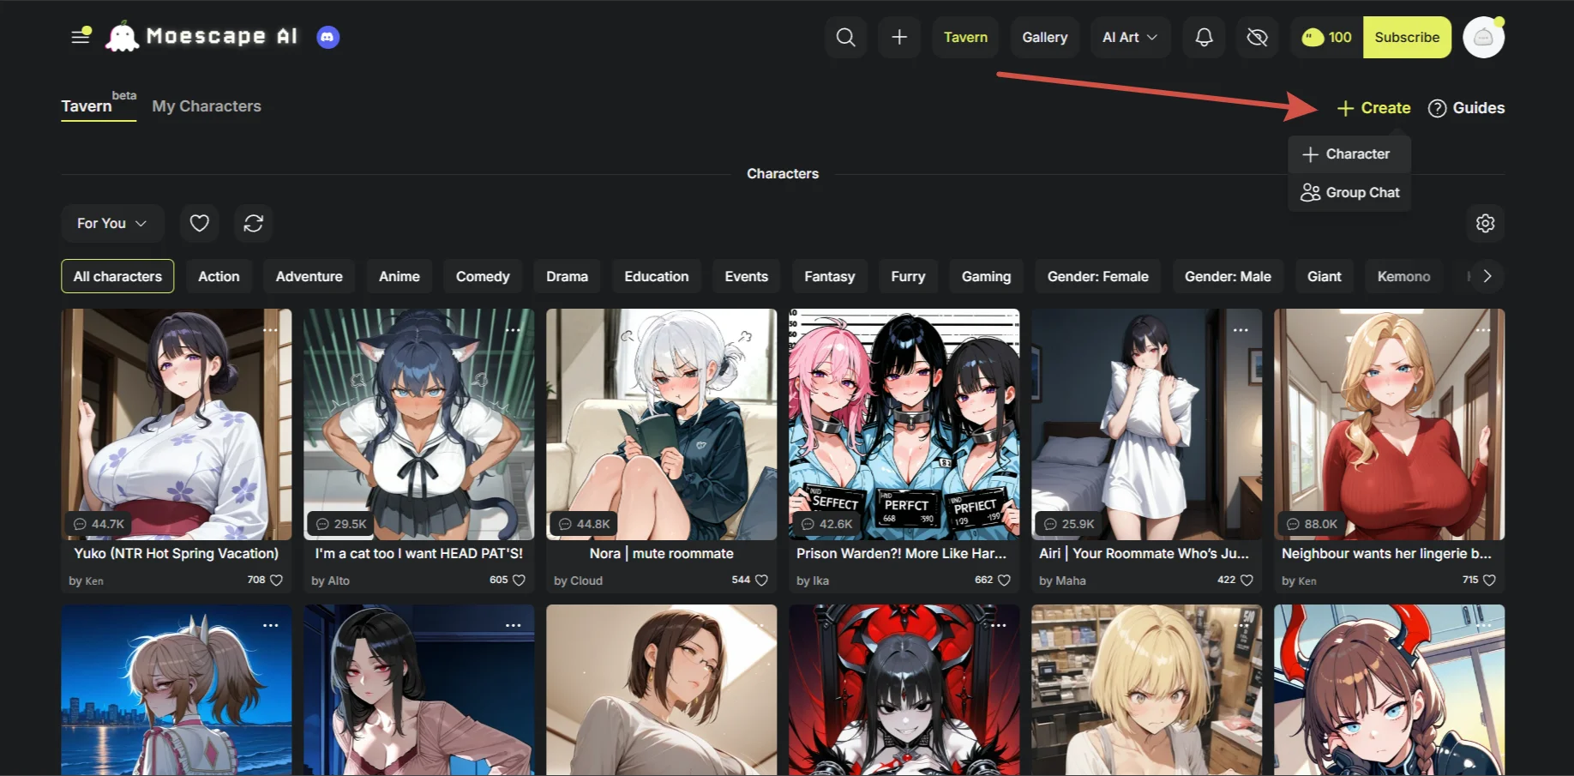Screen dimensions: 1574x776
Task: Open the Tavern nav item
Action: 965,37
